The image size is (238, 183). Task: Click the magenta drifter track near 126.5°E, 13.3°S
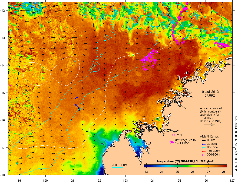[222, 45]
